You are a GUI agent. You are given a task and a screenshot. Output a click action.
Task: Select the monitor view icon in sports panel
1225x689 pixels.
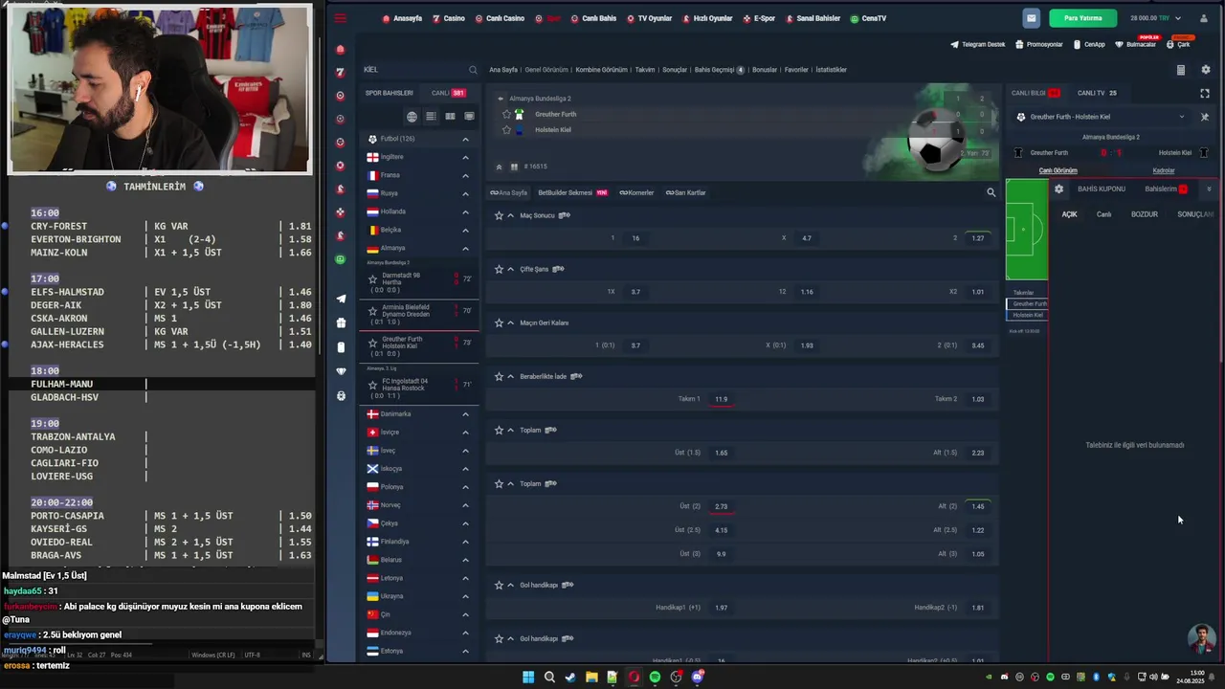[469, 117]
